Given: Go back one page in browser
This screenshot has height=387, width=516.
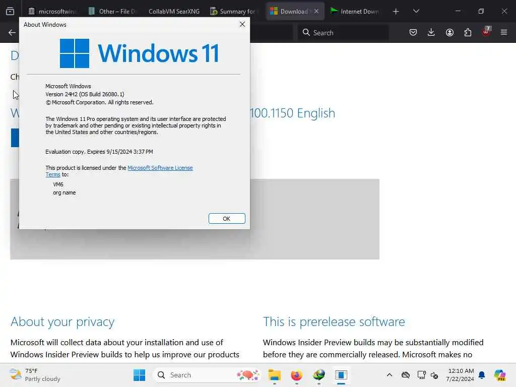Looking at the screenshot, I should coord(12,32).
